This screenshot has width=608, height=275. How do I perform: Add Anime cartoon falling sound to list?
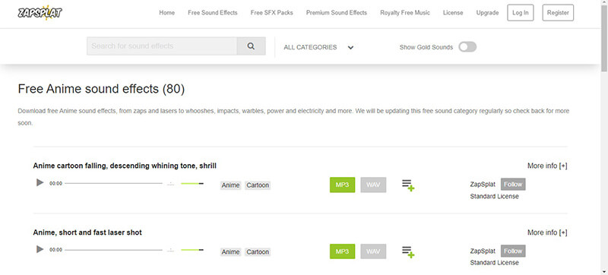pos(408,185)
